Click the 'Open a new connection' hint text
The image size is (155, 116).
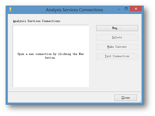click(51, 56)
